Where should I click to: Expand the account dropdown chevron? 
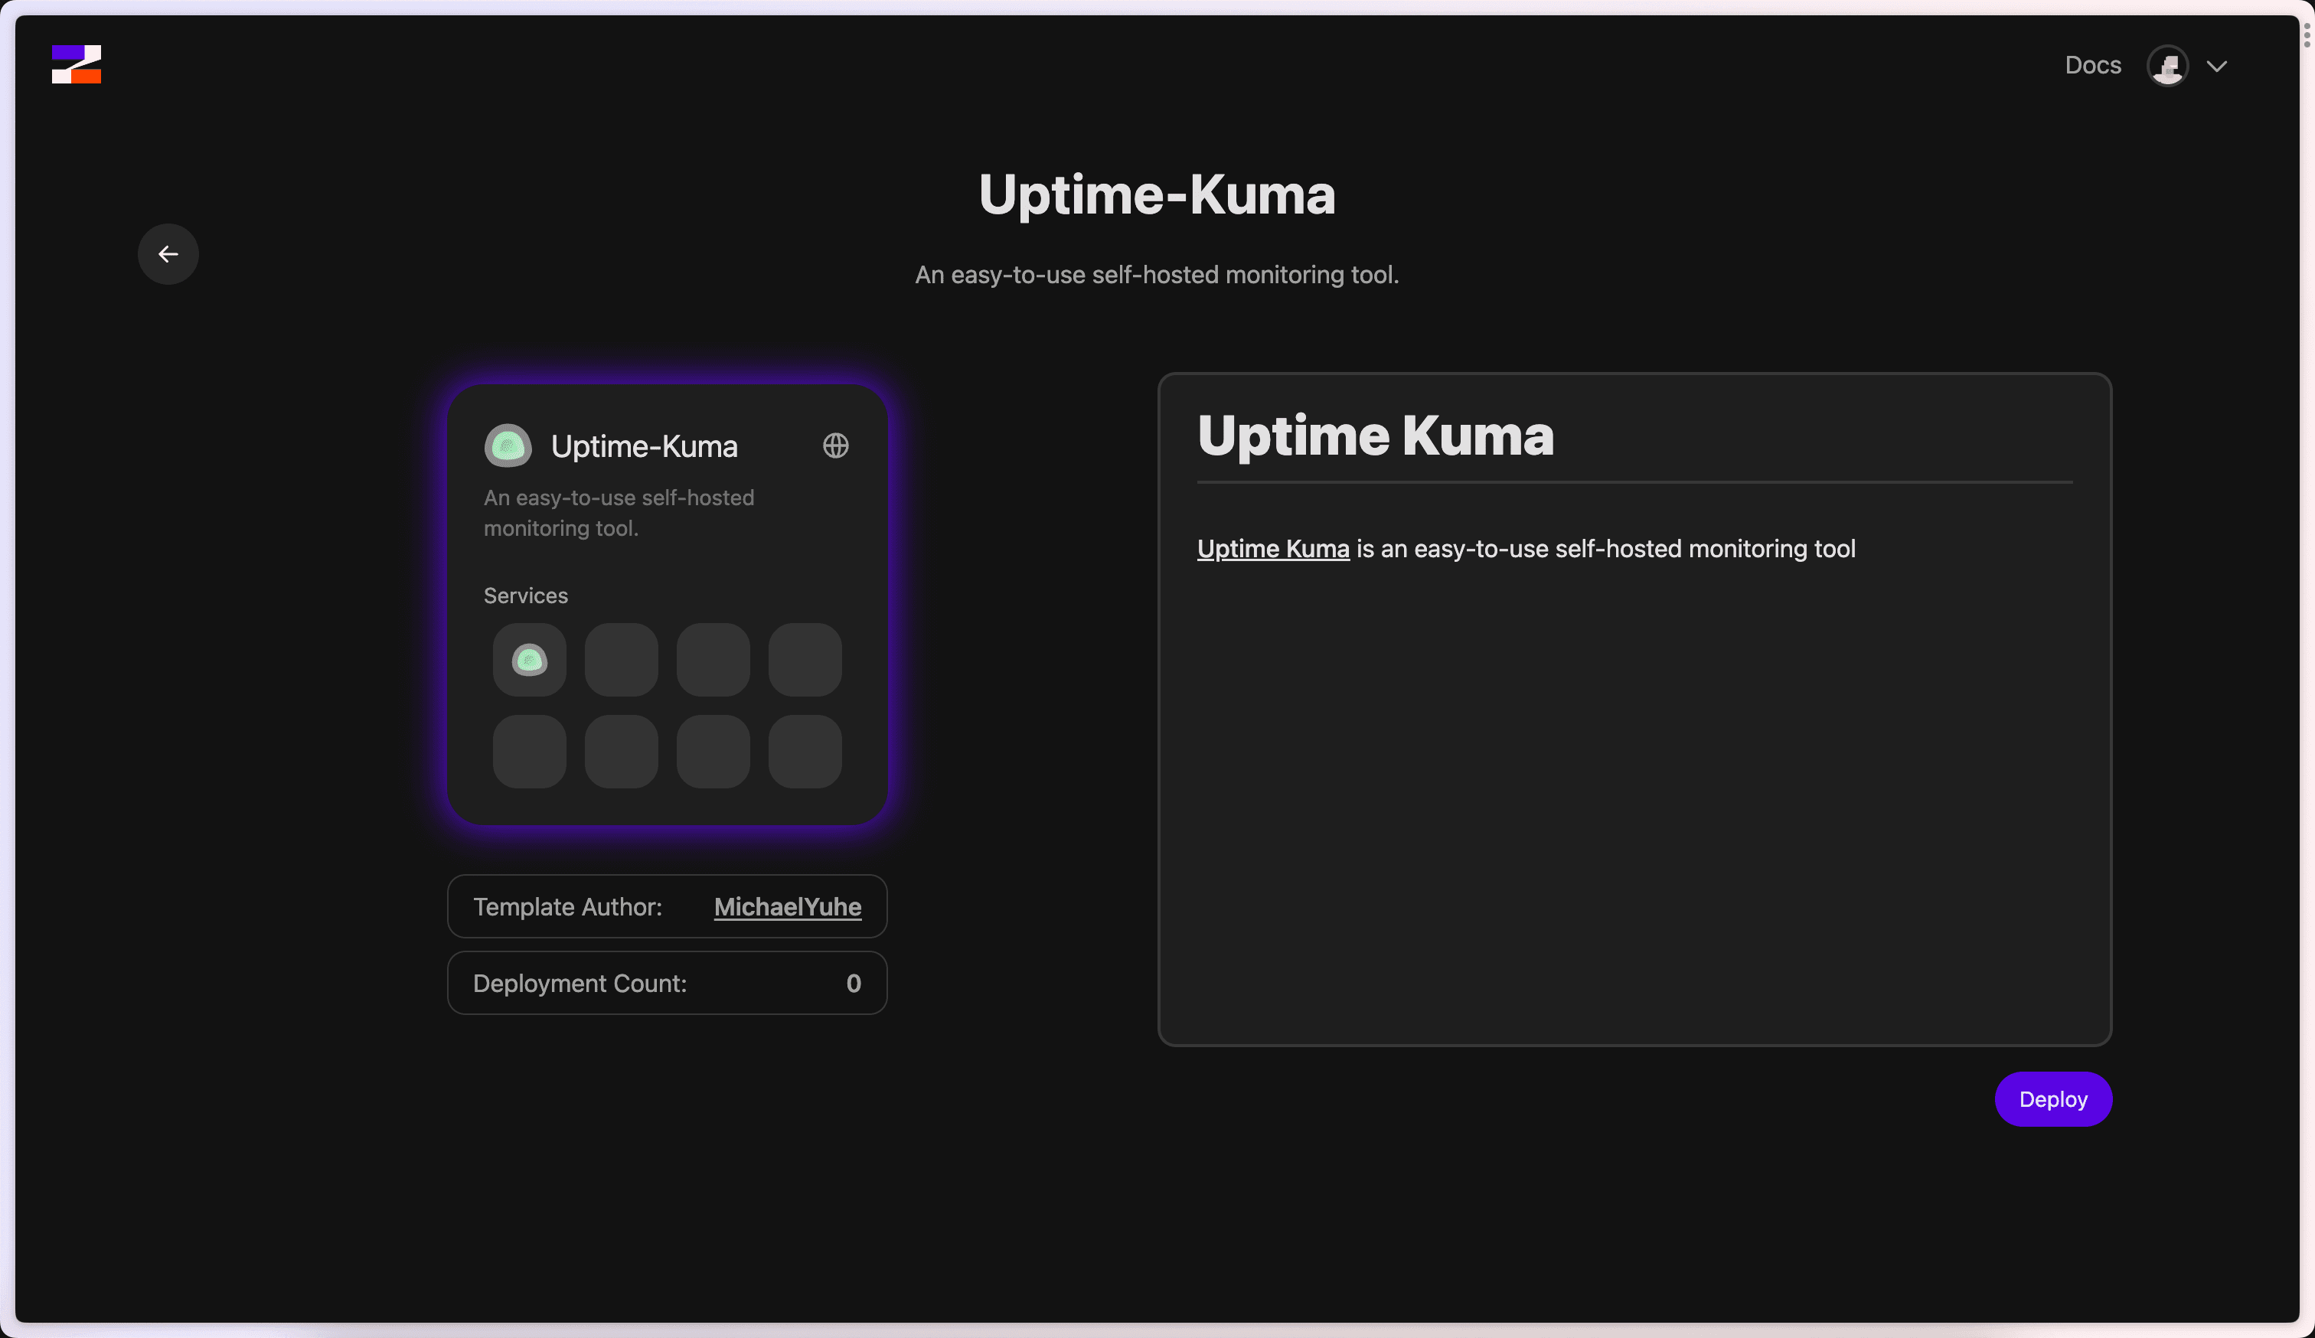(2217, 66)
